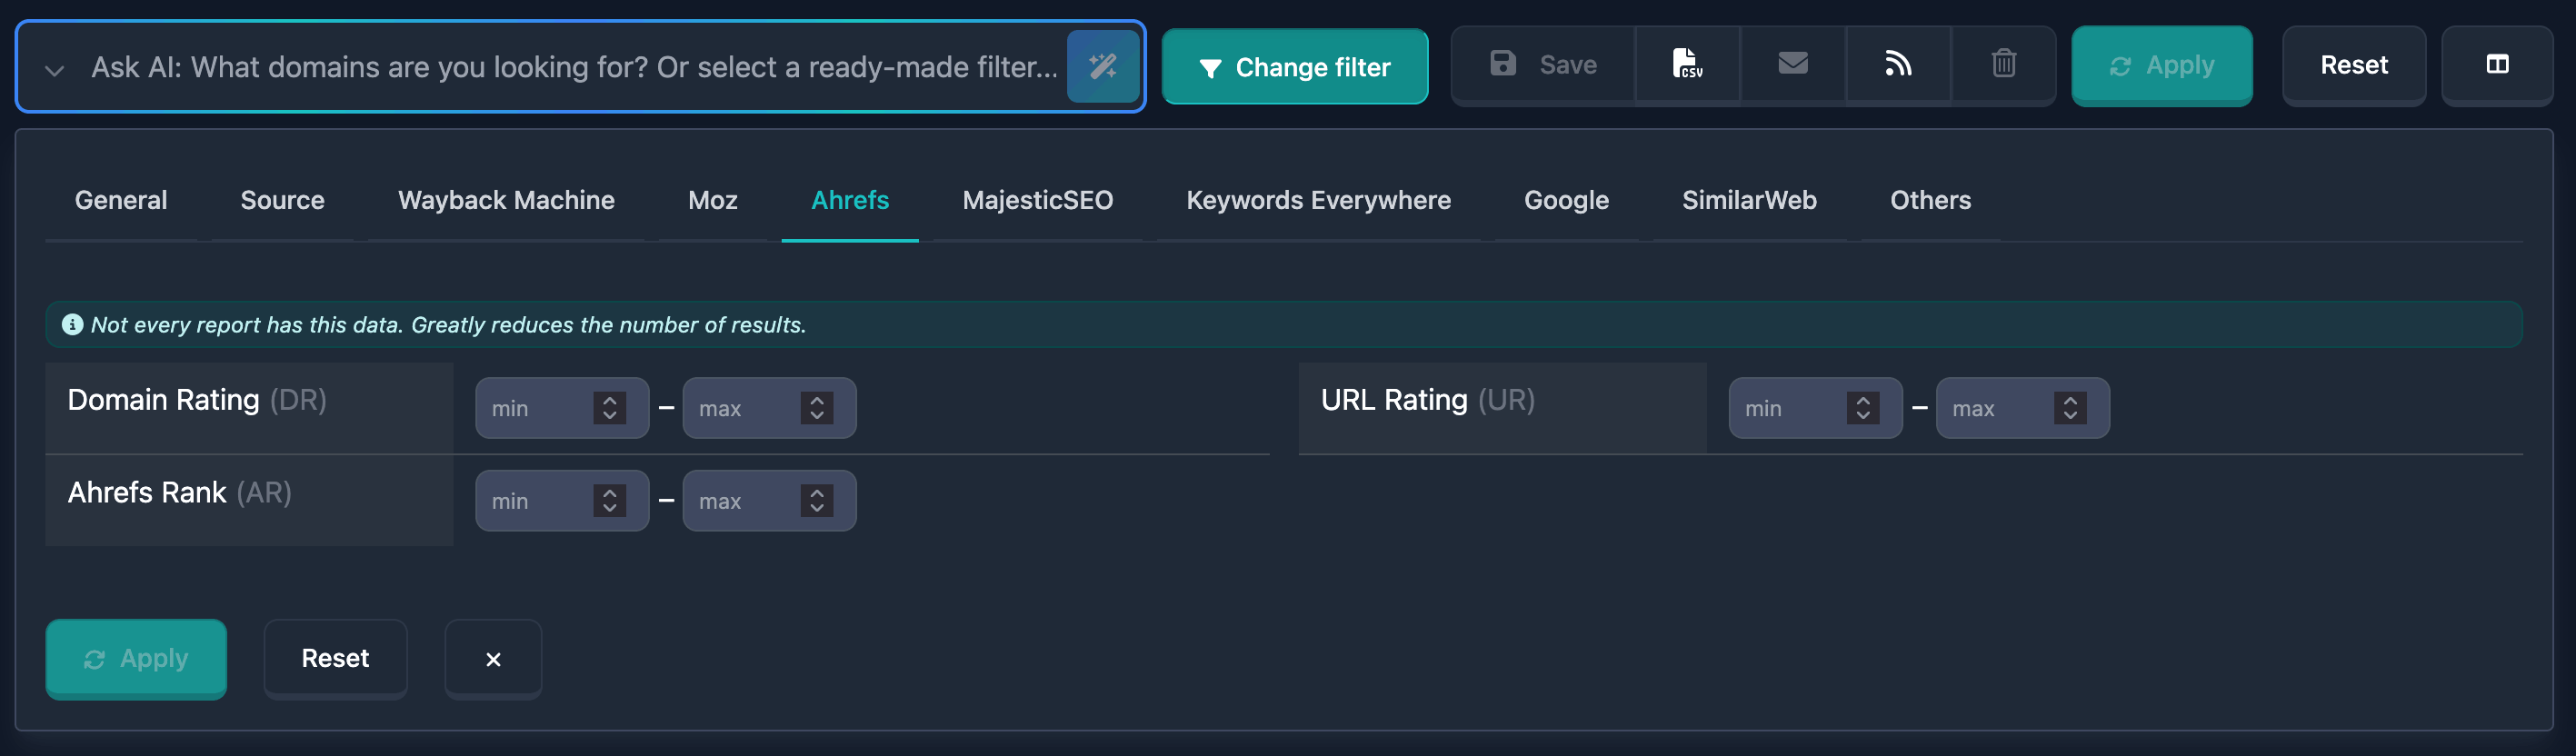This screenshot has height=756, width=2576.
Task: Expand the Ask AI search dropdown chevron
Action: (55, 69)
